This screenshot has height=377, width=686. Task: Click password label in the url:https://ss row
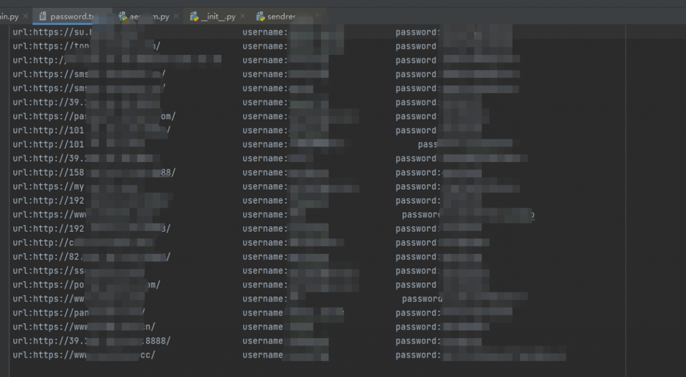[x=417, y=271]
